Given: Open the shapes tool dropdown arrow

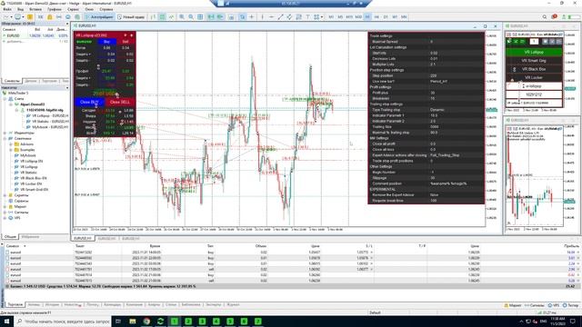Looking at the screenshot, I should pyautogui.click(x=321, y=17).
